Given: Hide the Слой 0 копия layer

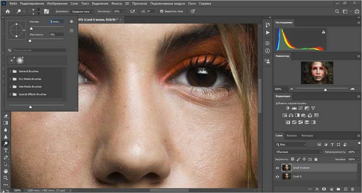Looking at the screenshot, I should (278, 168).
